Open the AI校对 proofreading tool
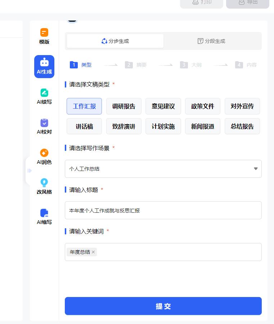This screenshot has height=324, width=274. pyautogui.click(x=44, y=126)
